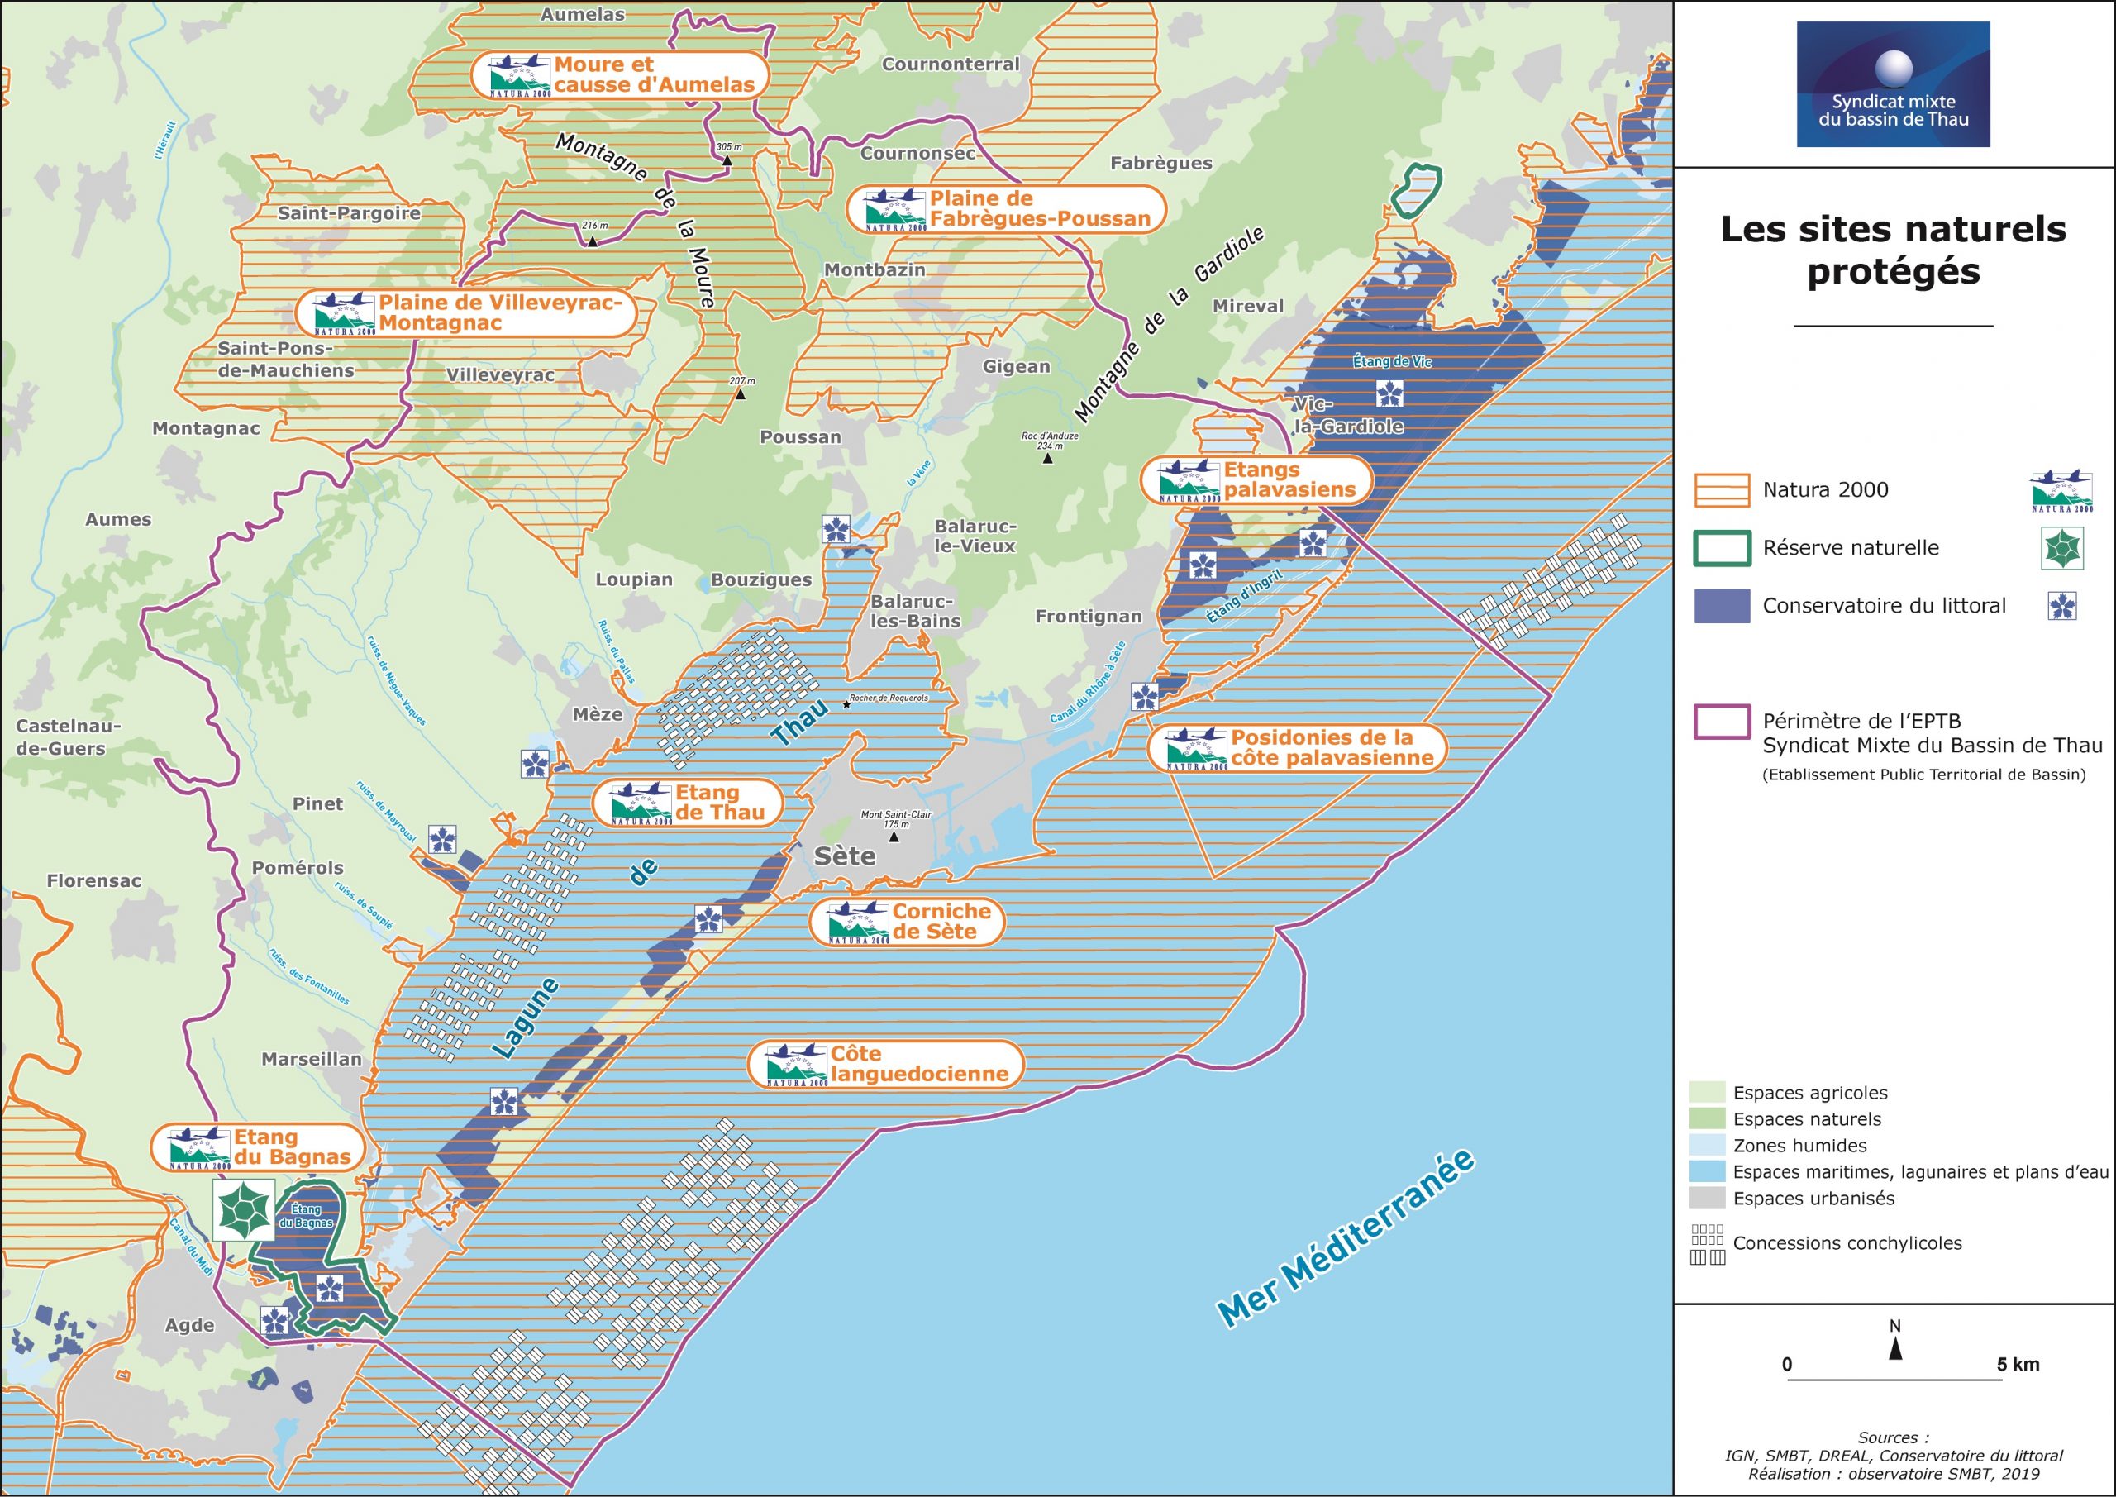Click the Sète city label

pos(844,856)
